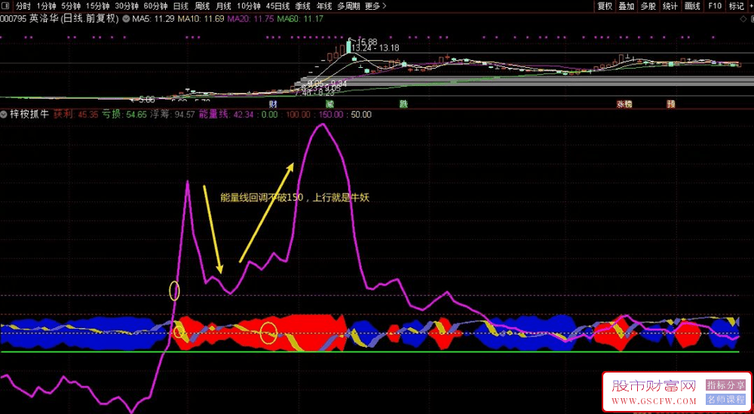This screenshot has height=414, width=754.
Task: Click the stock title 000795 英洛华
Action: point(59,20)
